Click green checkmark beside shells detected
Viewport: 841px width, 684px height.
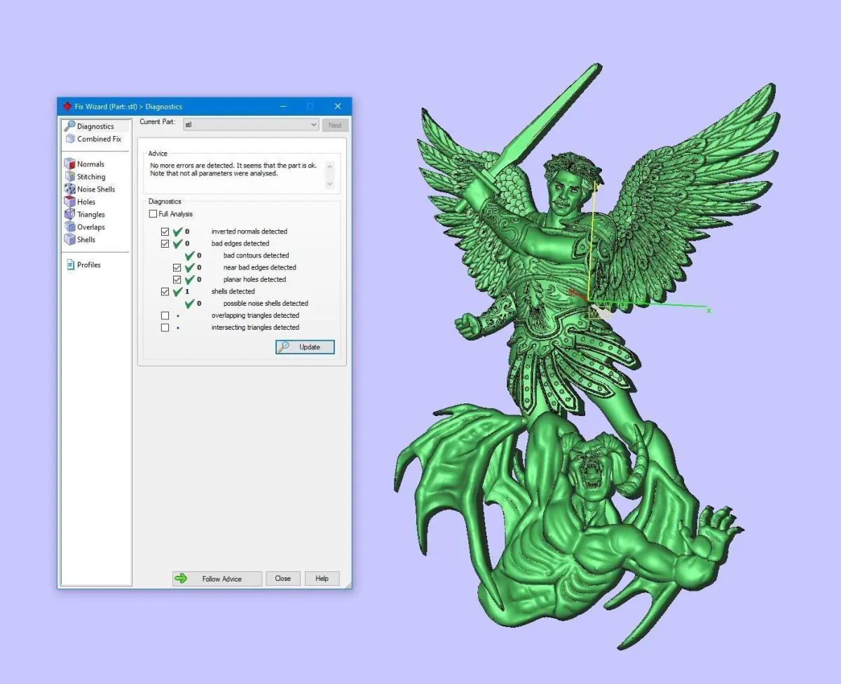[178, 291]
